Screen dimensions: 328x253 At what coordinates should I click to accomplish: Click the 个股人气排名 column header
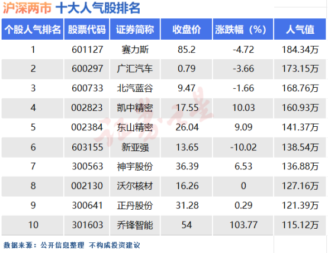pos(33,29)
